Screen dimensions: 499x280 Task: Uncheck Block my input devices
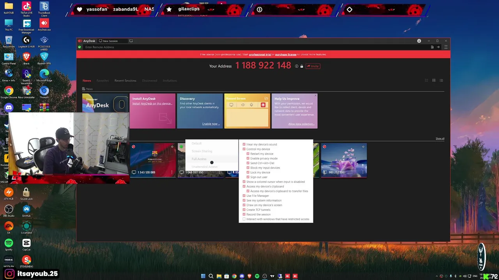tap(248, 168)
